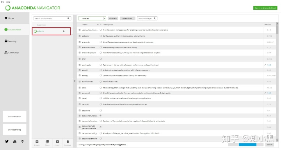Click the type circle icon for backports.tempfile
Image resolution: width=281 pixels, height=150 pixels.
click(x=101, y=138)
